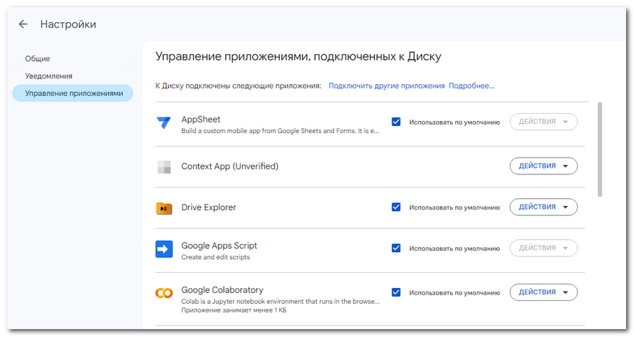
Task: Open Подключить другие приложения link
Action: [x=387, y=86]
